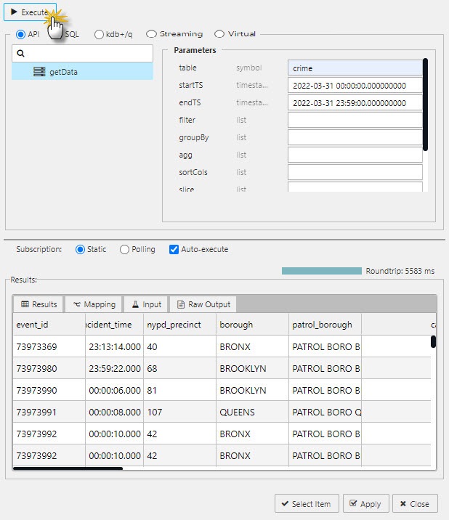
Task: Click the Apply button
Action: [365, 504]
